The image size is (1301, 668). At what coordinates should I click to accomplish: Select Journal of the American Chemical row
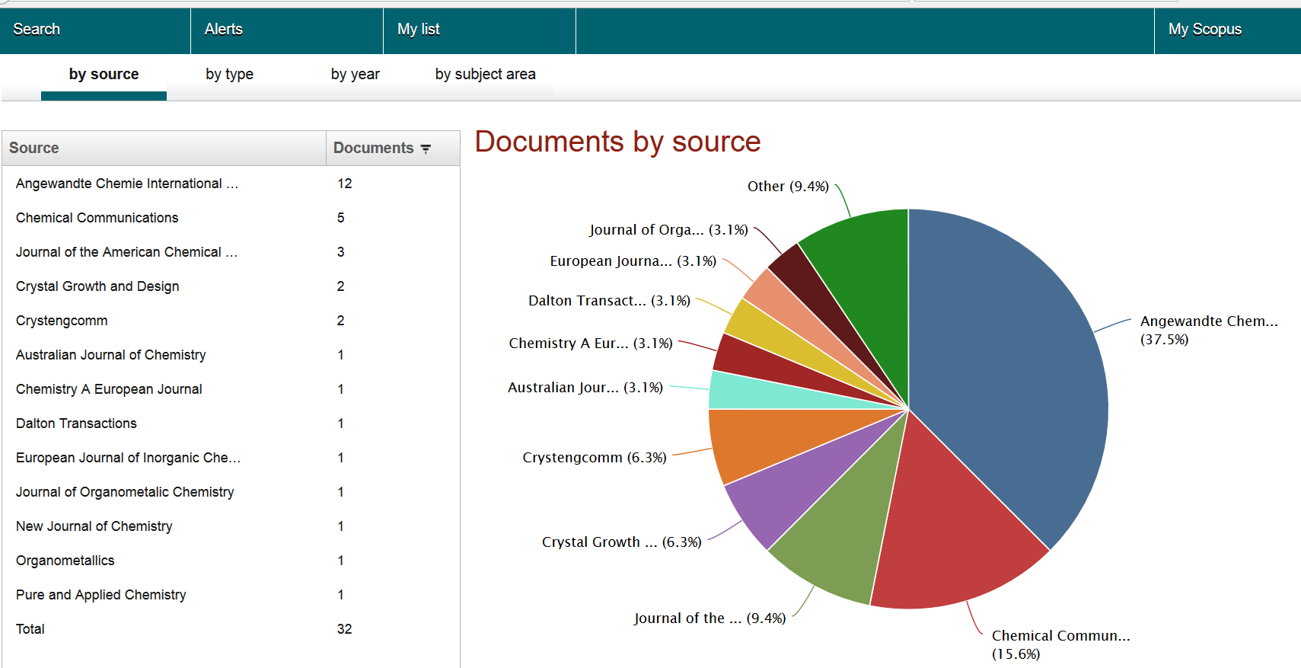[x=231, y=252]
